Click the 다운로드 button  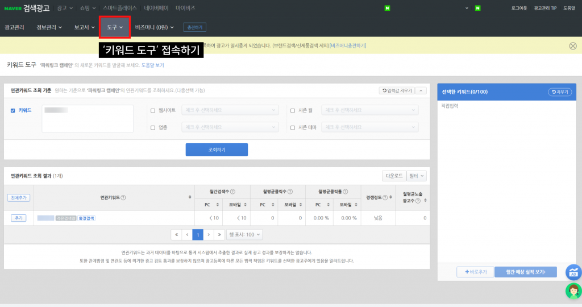pyautogui.click(x=394, y=176)
